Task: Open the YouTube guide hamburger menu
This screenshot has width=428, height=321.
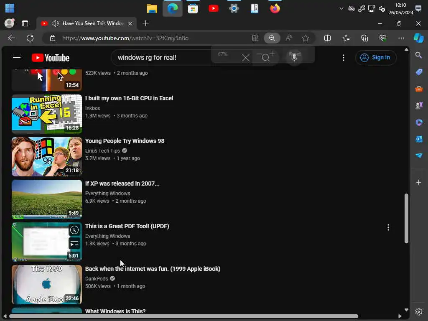Action: tap(17, 58)
